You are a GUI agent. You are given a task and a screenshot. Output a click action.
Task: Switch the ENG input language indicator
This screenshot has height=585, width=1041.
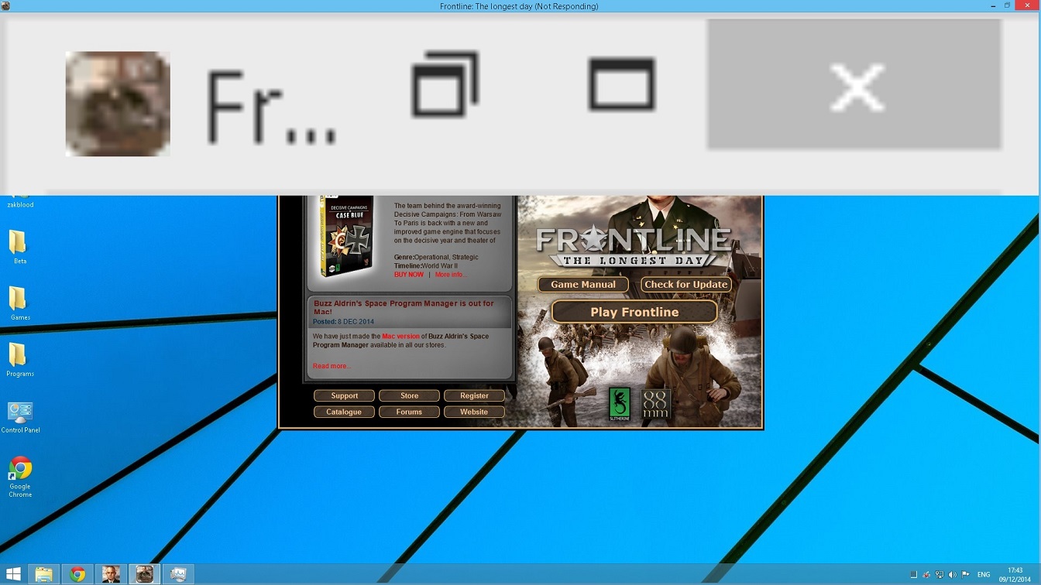pyautogui.click(x=984, y=575)
